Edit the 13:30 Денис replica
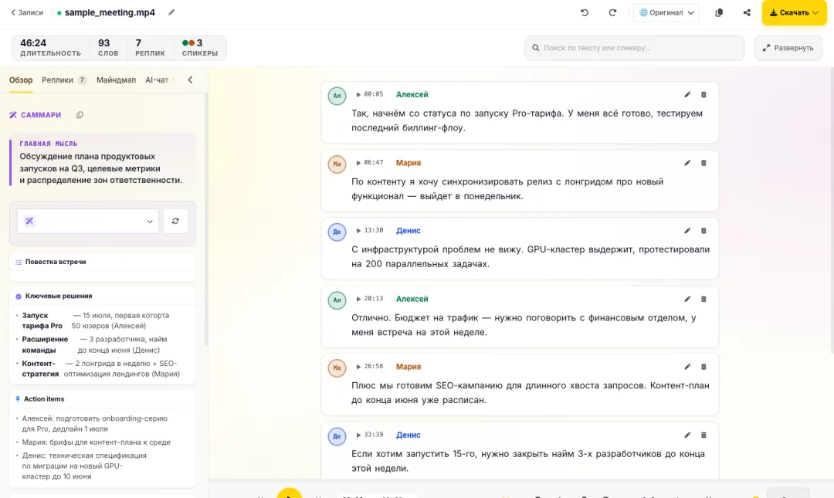 (x=687, y=231)
